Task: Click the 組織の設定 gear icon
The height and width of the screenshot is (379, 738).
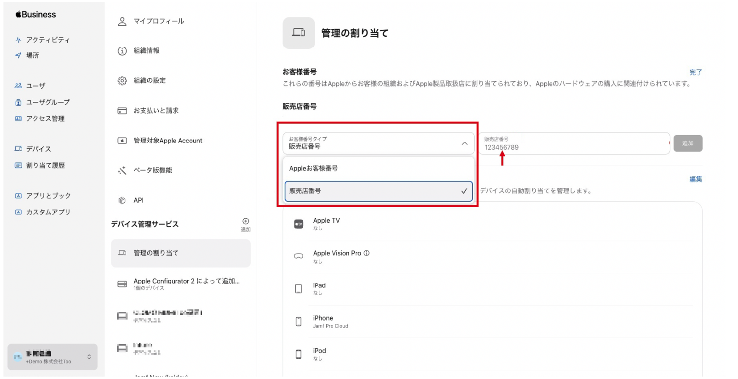Action: point(122,81)
